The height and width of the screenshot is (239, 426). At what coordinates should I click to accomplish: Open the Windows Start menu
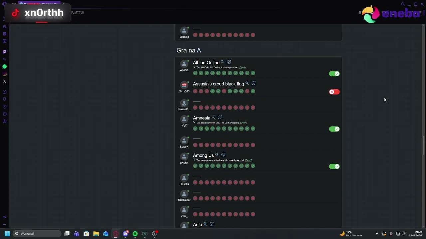pyautogui.click(x=7, y=234)
